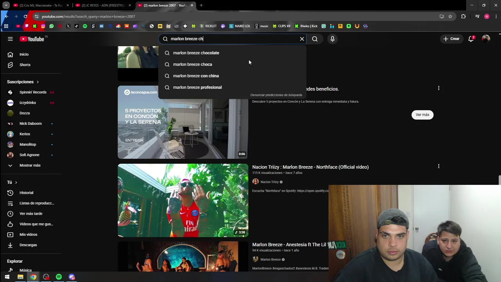Open Nacion Triizy channel link
501x282 pixels.
click(269, 182)
